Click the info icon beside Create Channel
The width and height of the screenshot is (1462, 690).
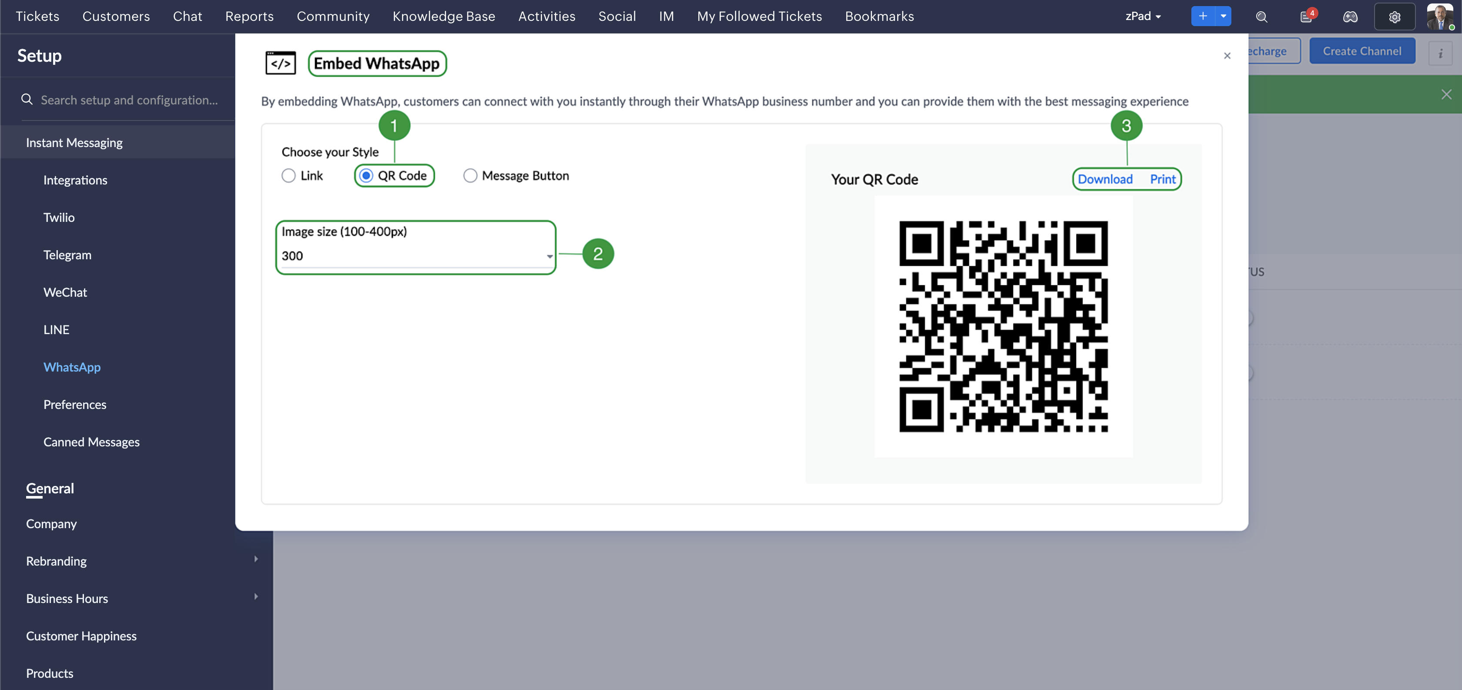click(x=1440, y=54)
